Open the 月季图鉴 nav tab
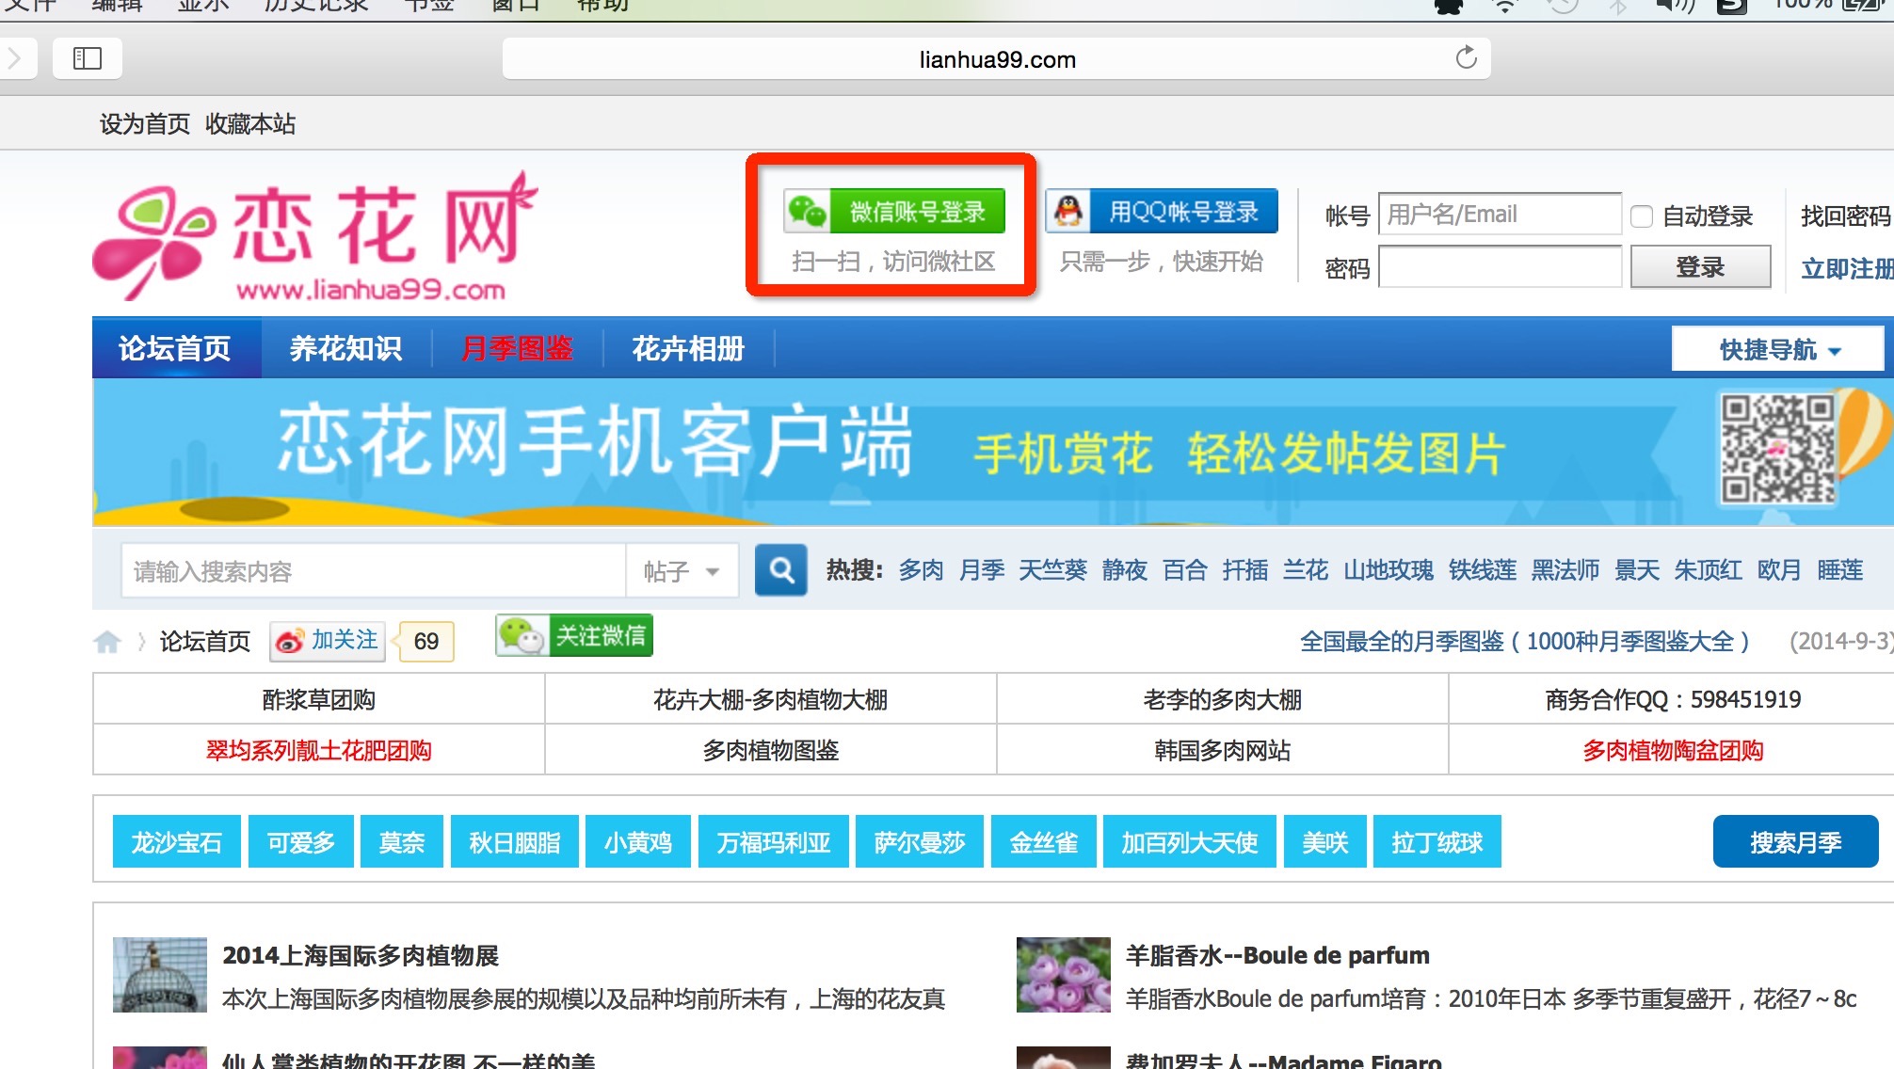Screen dimensions: 1894x1069 (517, 348)
